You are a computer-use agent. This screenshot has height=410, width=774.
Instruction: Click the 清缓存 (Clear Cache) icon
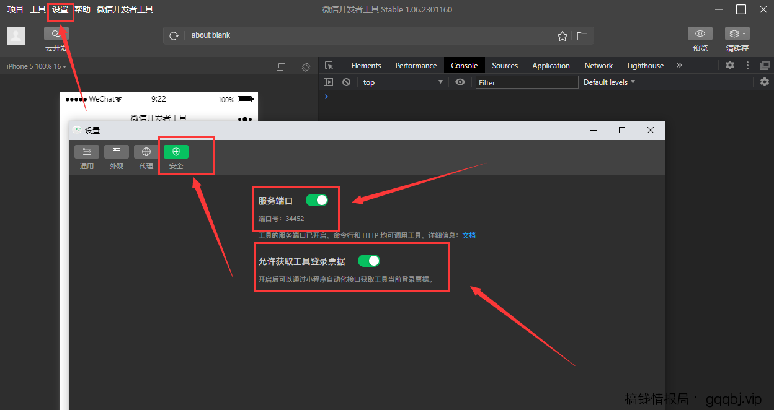737,33
